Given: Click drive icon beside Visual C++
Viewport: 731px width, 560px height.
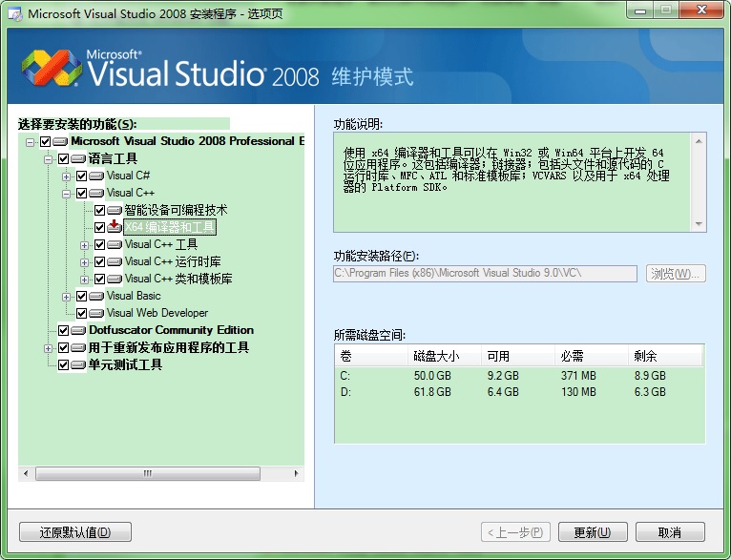Looking at the screenshot, I should [x=96, y=194].
